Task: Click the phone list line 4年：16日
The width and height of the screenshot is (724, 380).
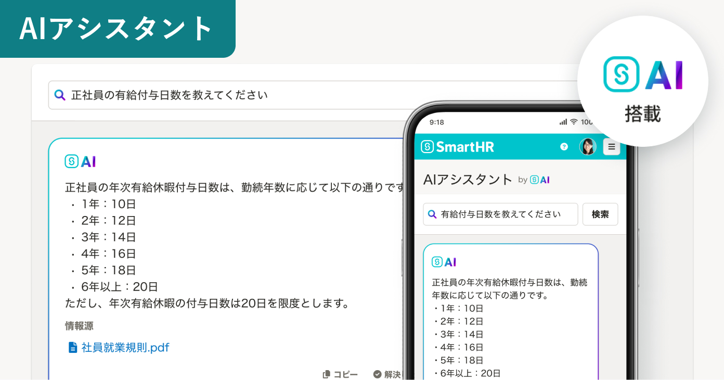Action: pos(462,347)
